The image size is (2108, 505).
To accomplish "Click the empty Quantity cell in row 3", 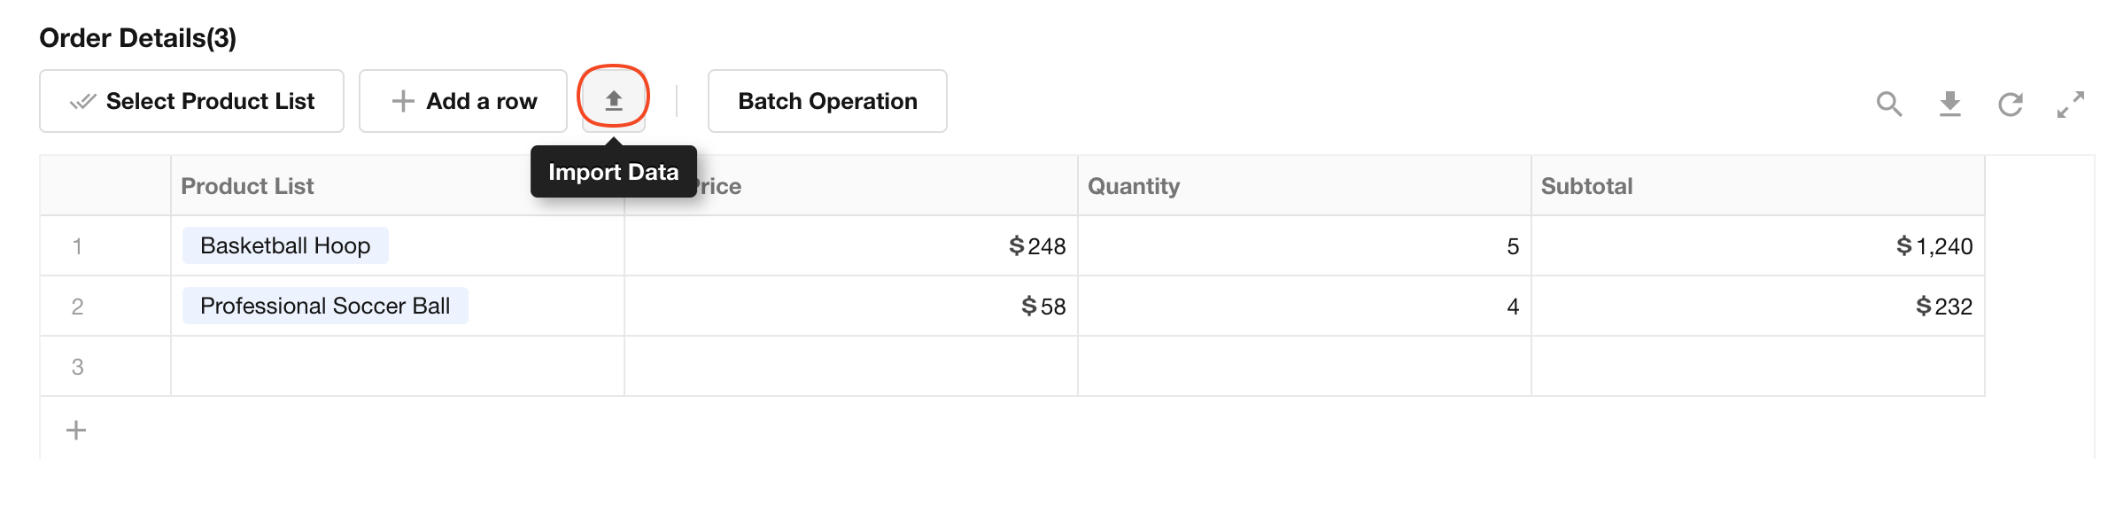I will (x=1304, y=366).
